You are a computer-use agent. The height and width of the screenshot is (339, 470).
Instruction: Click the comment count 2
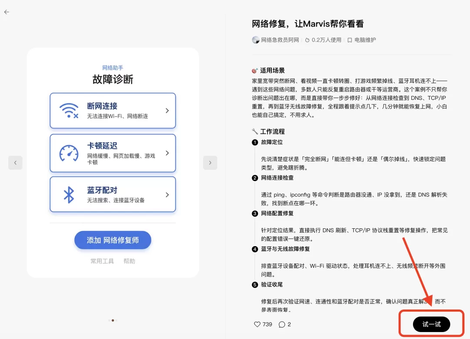(289, 324)
